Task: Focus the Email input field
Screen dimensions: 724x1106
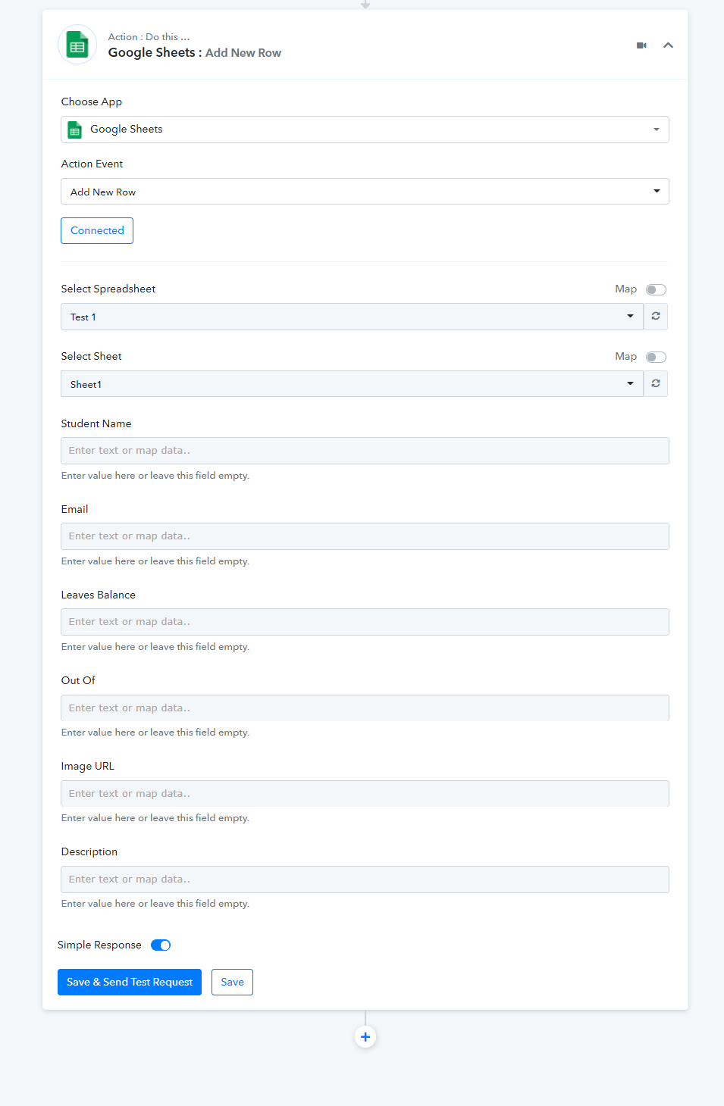Action: pos(365,536)
